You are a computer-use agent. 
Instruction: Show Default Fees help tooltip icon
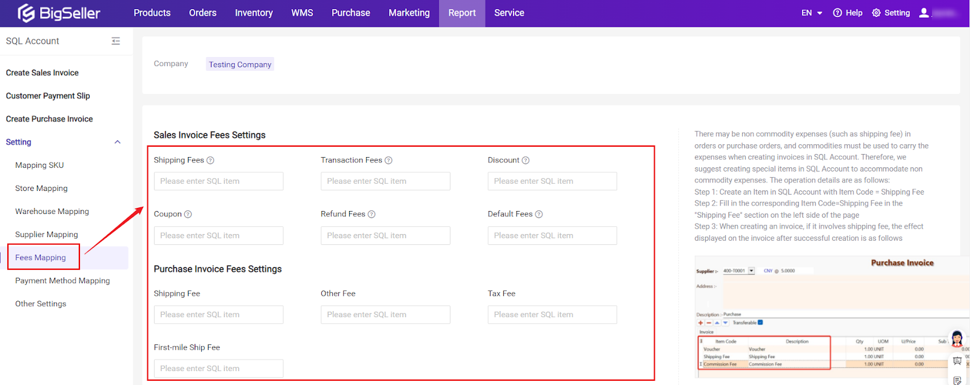[x=539, y=215]
